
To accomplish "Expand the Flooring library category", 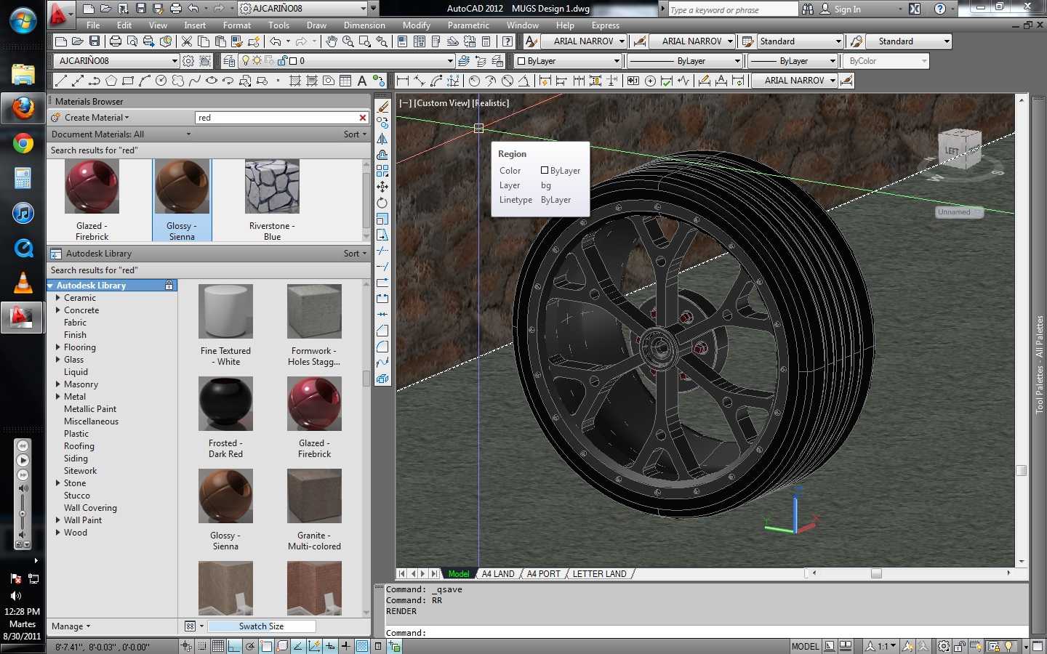I will (58, 347).
